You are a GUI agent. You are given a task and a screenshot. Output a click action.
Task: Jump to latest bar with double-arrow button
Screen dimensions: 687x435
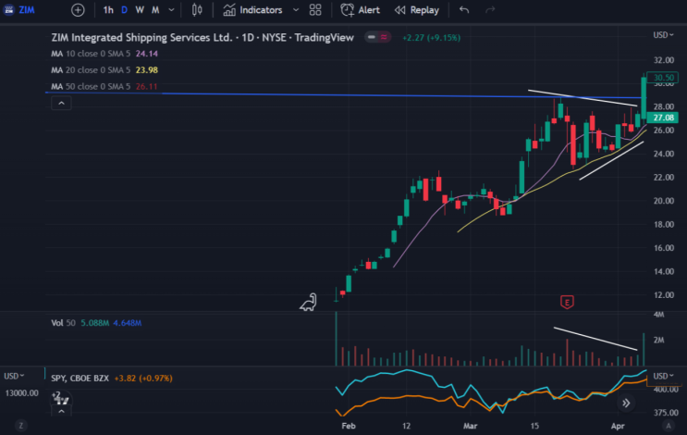626,403
